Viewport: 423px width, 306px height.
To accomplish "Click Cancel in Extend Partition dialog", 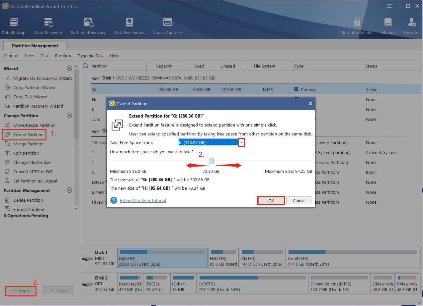I will coord(299,201).
